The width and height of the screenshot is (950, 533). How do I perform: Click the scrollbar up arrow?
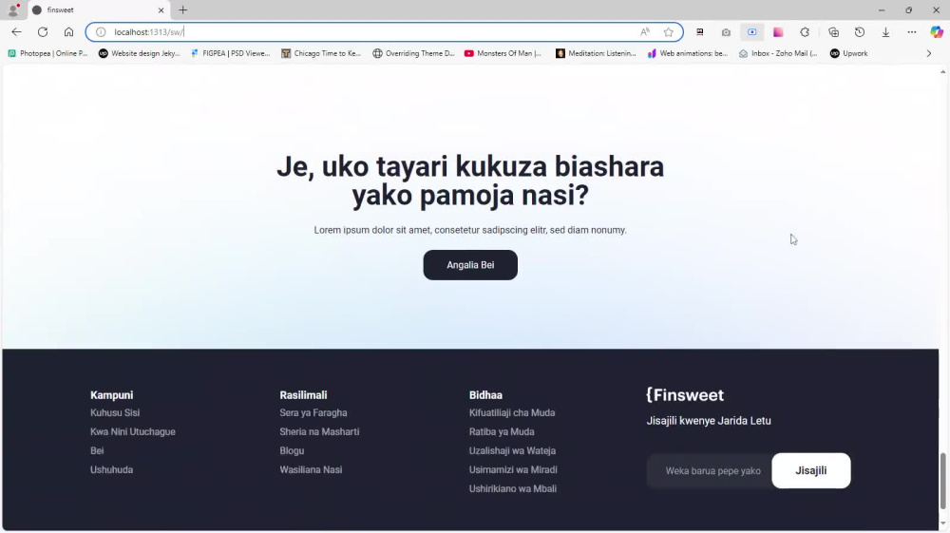click(x=942, y=71)
